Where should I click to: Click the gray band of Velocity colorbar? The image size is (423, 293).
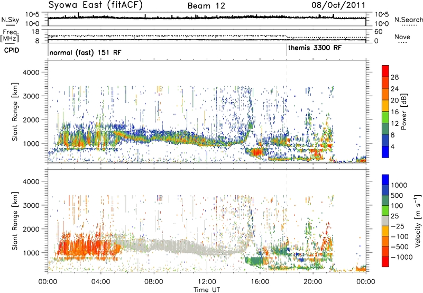pos(385,221)
